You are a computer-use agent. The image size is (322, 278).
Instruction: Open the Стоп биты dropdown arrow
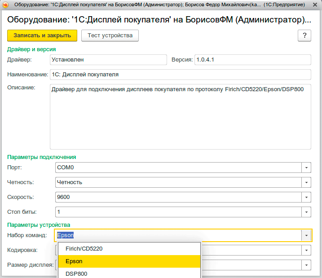click(x=306, y=212)
